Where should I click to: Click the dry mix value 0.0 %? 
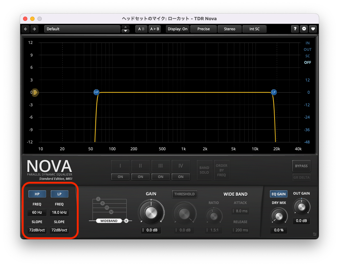[279, 230]
